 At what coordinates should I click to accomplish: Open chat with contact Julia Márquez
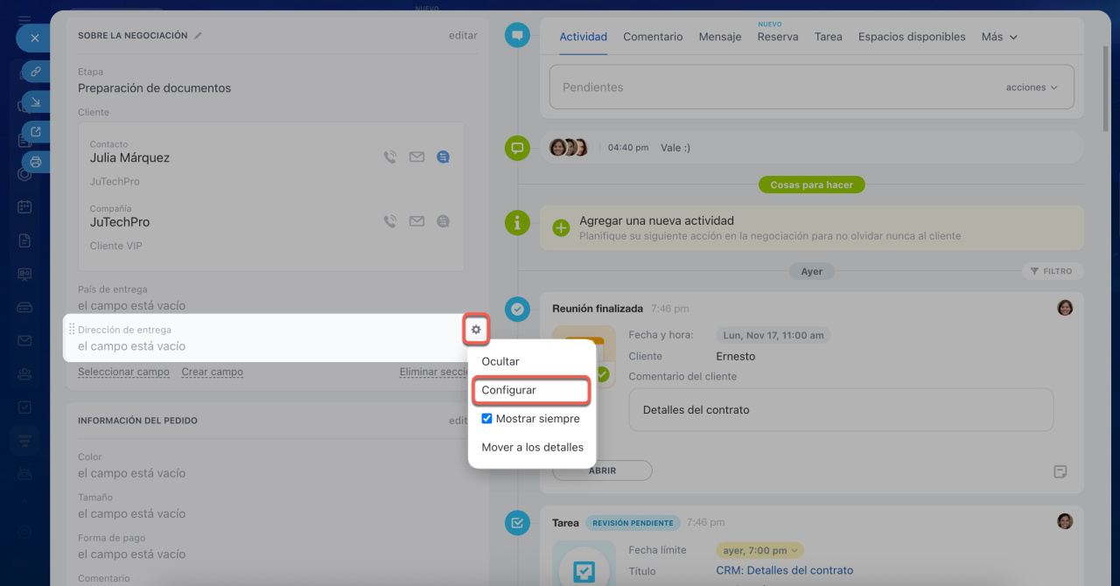[444, 157]
